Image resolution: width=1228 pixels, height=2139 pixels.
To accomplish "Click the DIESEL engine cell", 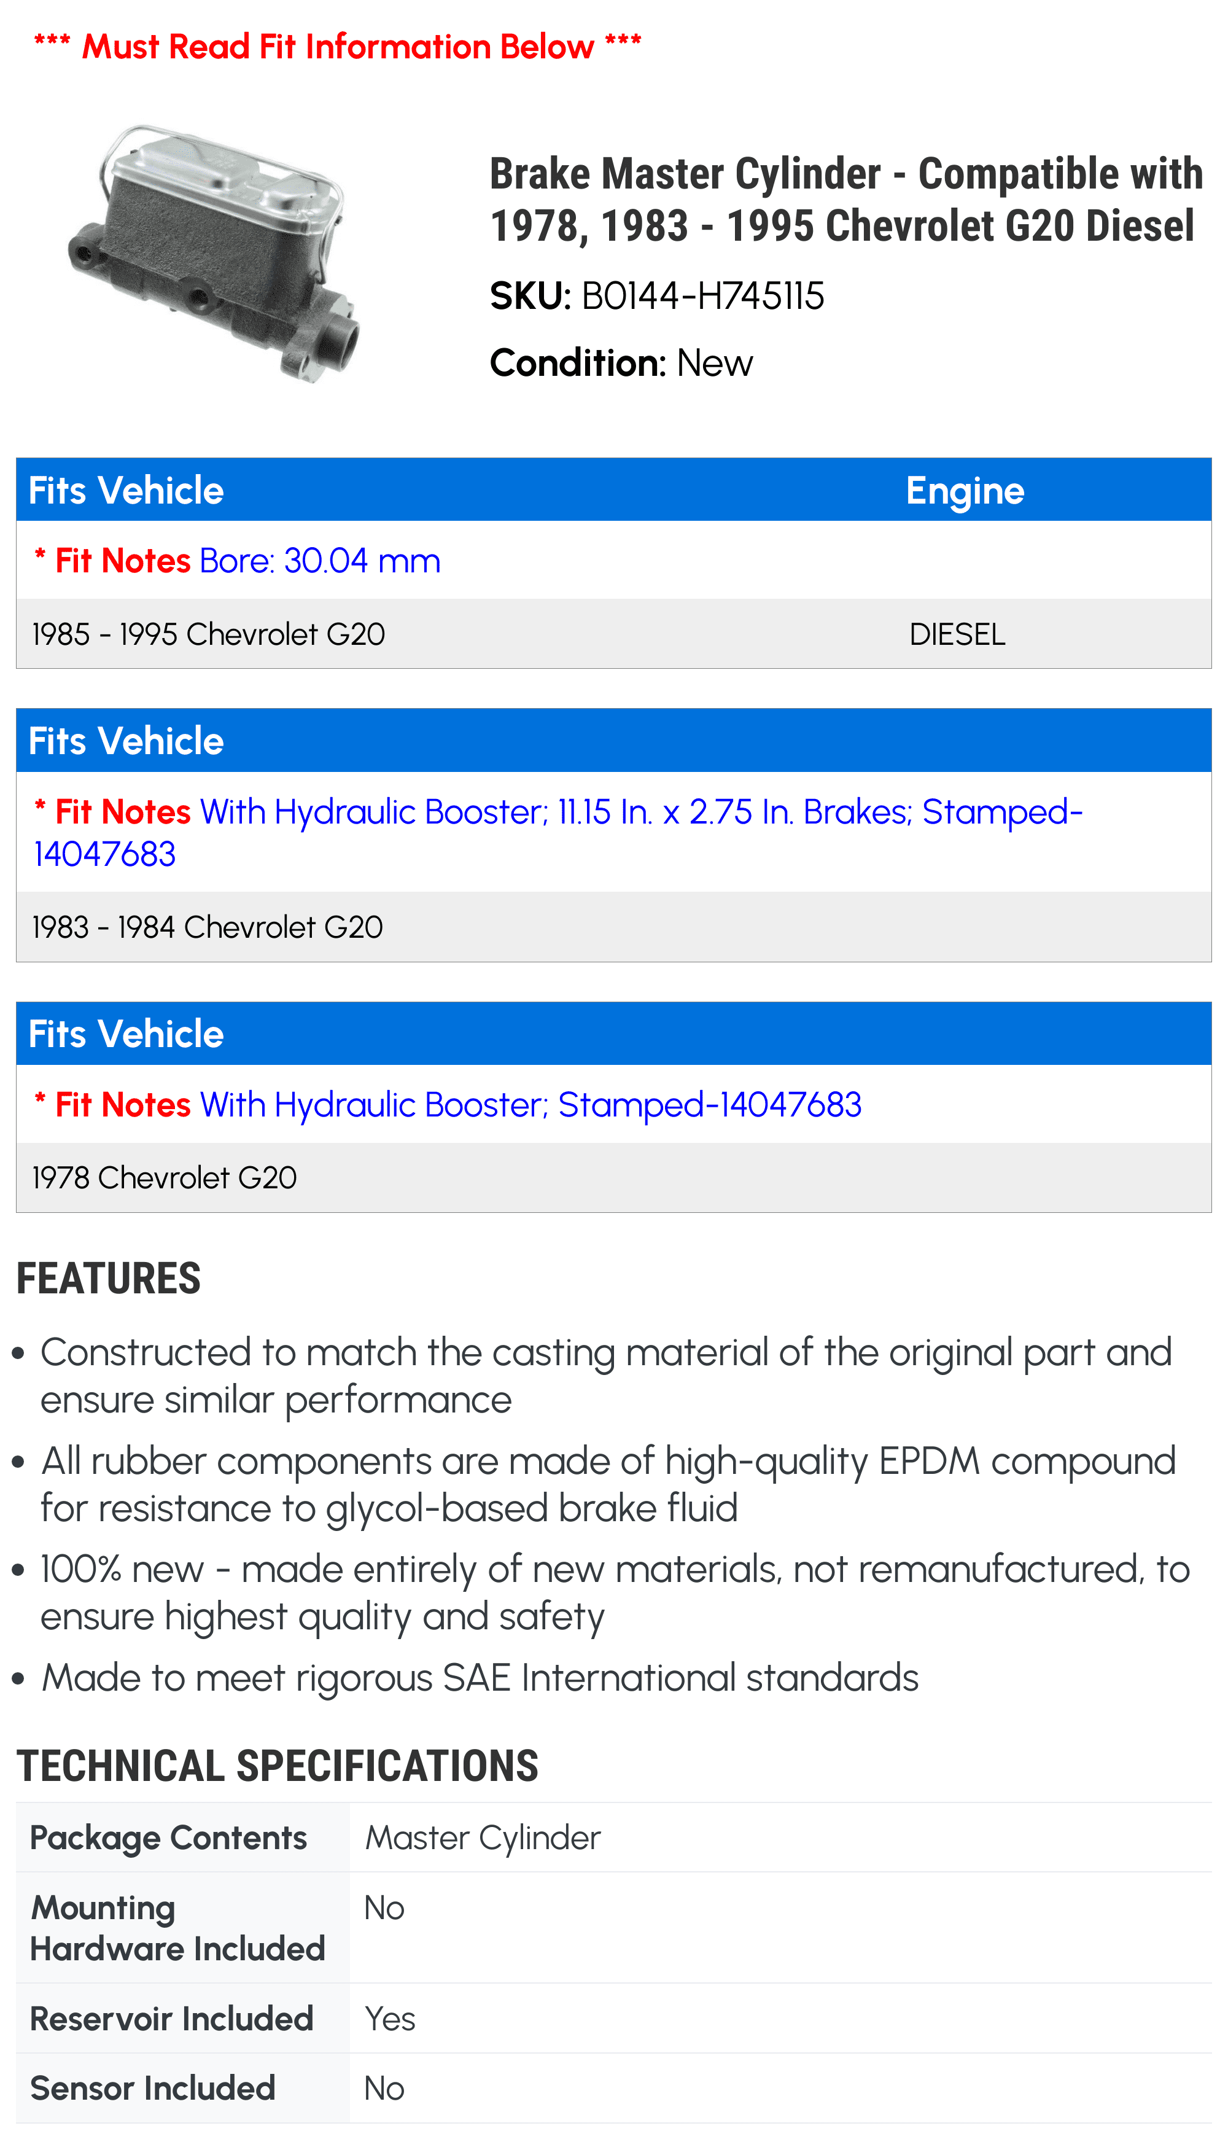I will 957,634.
